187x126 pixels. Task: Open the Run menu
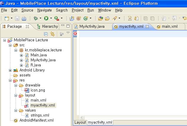(x=91, y=10)
